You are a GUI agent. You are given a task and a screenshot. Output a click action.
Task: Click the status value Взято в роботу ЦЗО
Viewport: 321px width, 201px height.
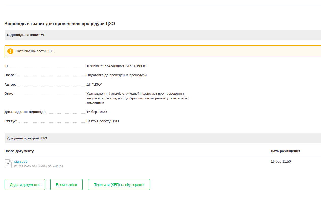tap(103, 121)
